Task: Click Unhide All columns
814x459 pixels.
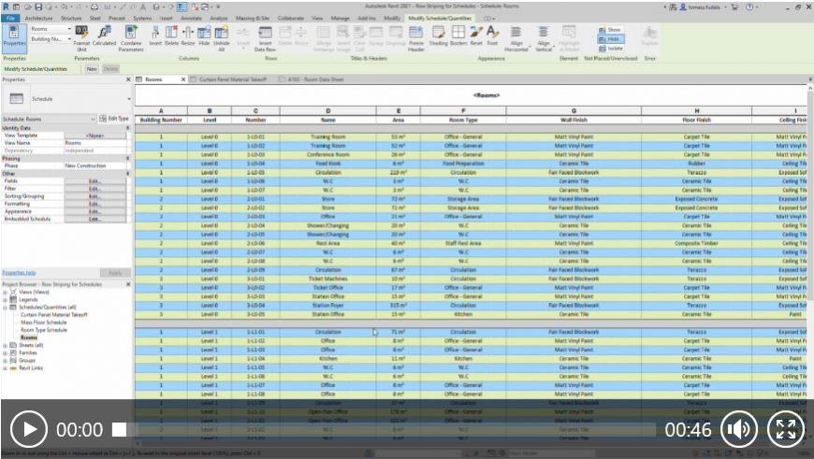Action: tap(221, 38)
